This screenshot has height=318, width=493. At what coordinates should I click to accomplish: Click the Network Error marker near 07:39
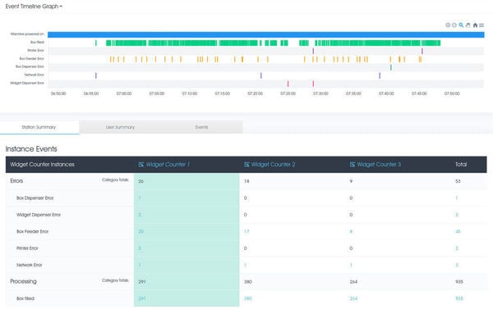click(380, 75)
